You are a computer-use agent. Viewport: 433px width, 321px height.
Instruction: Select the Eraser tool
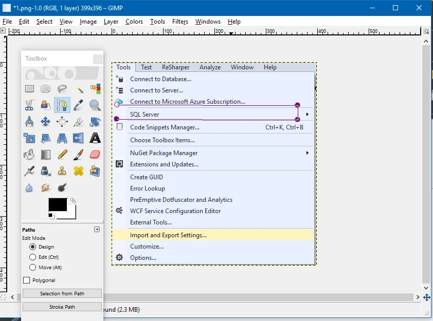click(x=95, y=155)
